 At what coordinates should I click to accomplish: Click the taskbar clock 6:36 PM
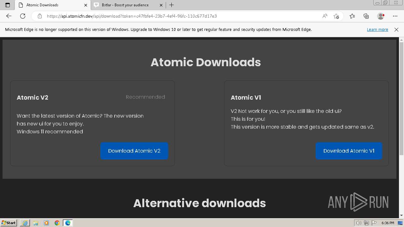388,223
